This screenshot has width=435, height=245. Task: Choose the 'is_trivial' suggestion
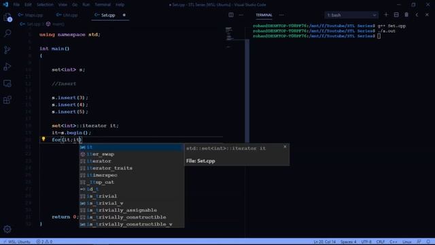pos(131,196)
